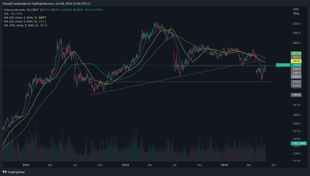The height and width of the screenshot is (176, 310).
Task: Click the 2022 time axis label
Action: point(125,165)
